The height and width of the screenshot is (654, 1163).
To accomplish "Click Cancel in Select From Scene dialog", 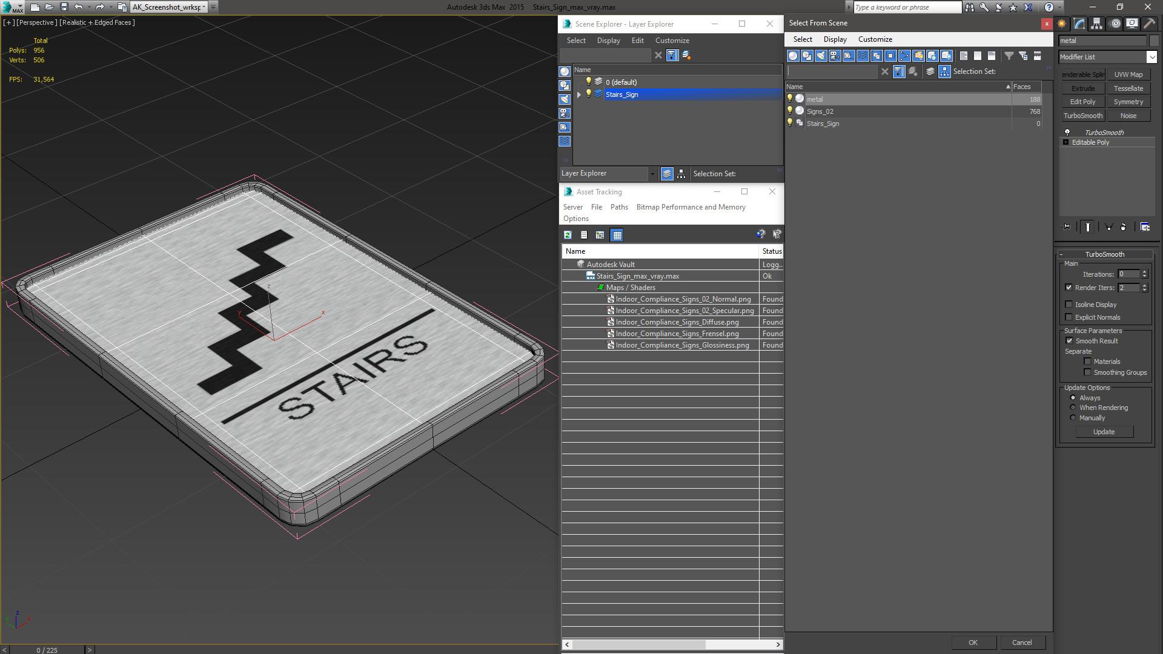I will [1022, 642].
